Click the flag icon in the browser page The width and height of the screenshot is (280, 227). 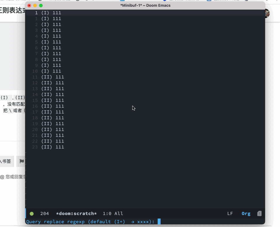[x=22, y=161]
